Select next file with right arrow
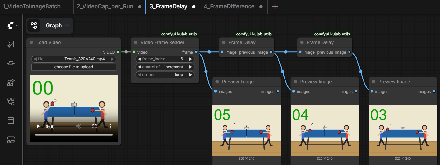This screenshot has height=165, width=440. (113, 59)
